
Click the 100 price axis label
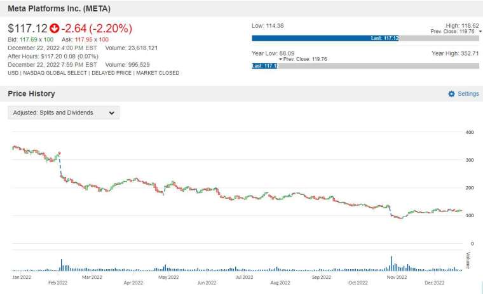click(470, 215)
